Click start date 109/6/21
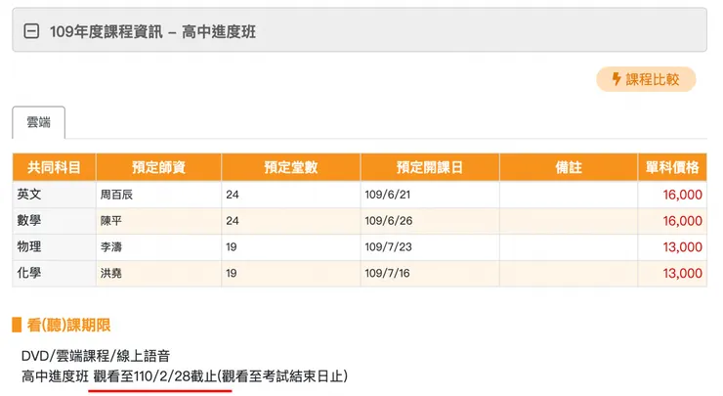Screen dimensions: 723x396 (387, 195)
